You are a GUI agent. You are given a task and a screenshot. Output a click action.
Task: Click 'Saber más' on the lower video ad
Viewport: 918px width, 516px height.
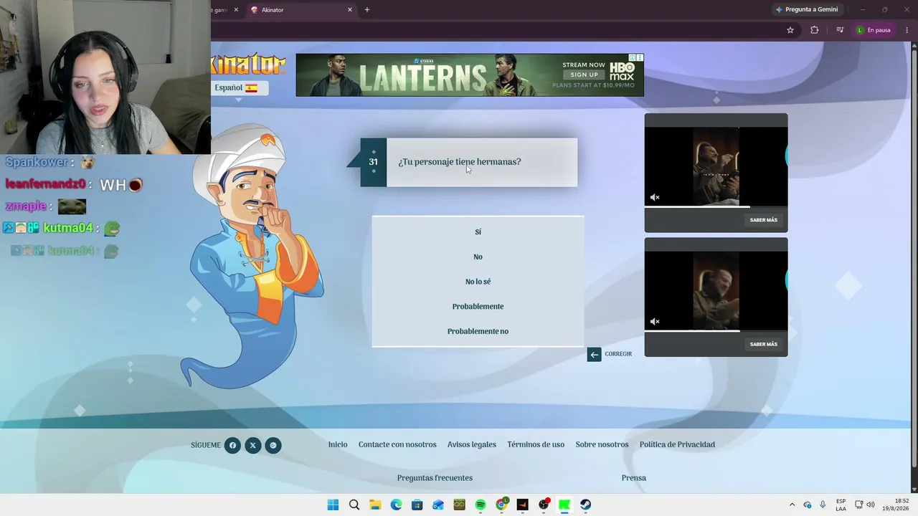763,344
